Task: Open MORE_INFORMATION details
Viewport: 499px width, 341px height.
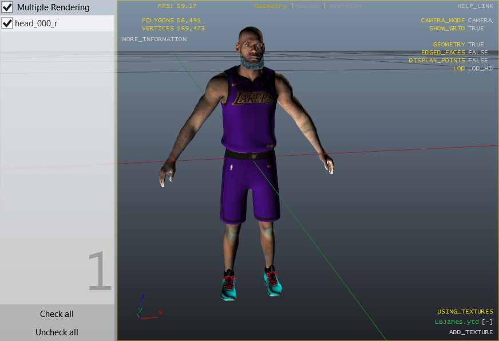Action: tap(155, 39)
